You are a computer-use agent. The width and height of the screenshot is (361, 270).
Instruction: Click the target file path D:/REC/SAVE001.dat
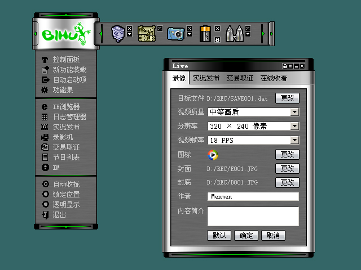pyautogui.click(x=237, y=99)
